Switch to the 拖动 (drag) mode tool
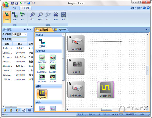The width and height of the screenshot is (152, 118). 22,16
